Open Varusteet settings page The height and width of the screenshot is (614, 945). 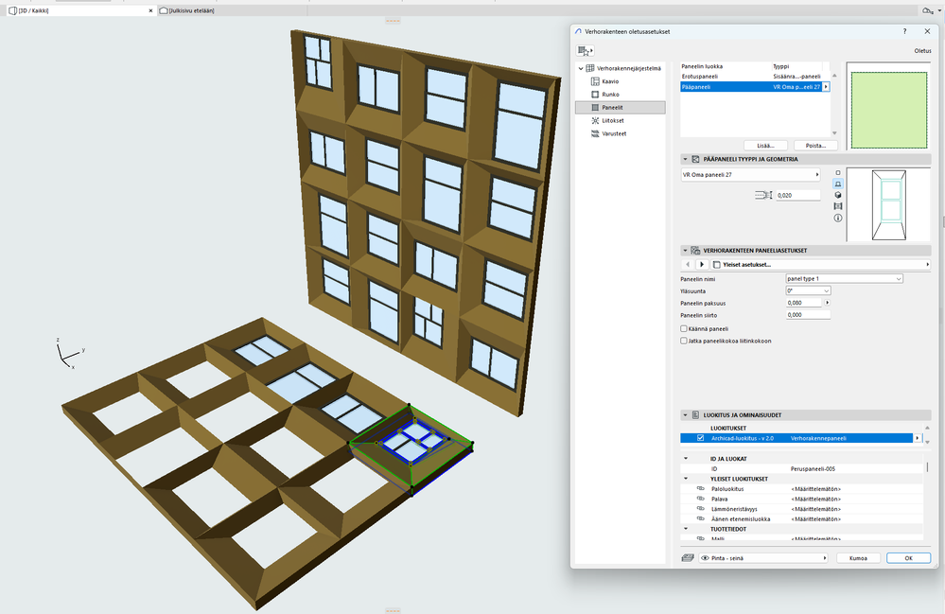[614, 133]
